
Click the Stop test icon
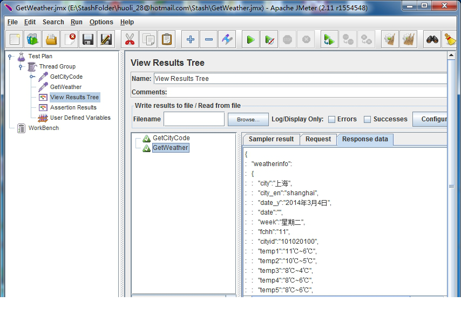click(x=287, y=39)
